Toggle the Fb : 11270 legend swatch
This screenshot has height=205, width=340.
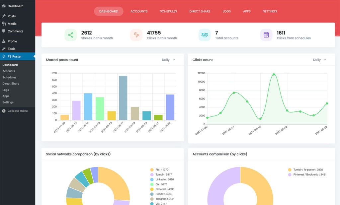coord(152,170)
